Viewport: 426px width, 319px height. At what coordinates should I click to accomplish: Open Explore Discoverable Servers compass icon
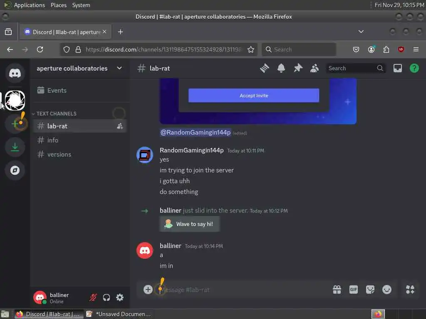pos(15,170)
